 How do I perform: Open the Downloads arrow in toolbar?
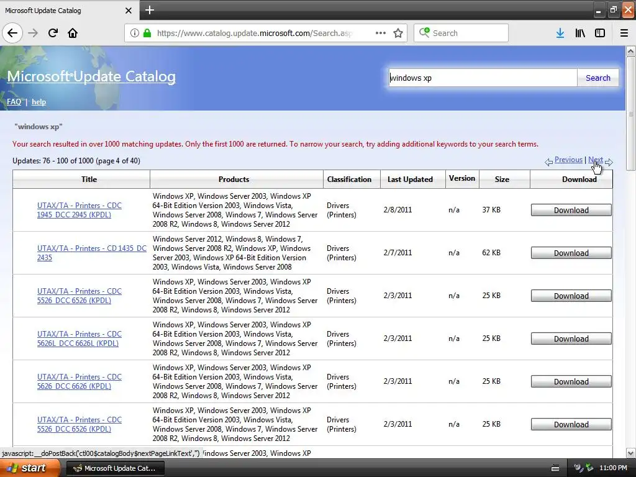coord(560,33)
